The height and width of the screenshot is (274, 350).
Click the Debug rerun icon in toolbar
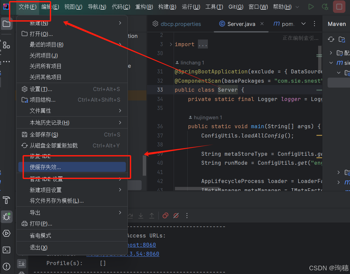[x=325, y=7]
